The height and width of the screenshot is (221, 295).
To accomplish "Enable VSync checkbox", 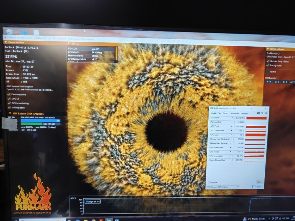I will [x=268, y=72].
